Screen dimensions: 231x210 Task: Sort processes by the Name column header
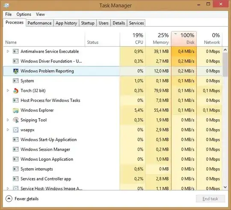tap(44, 39)
